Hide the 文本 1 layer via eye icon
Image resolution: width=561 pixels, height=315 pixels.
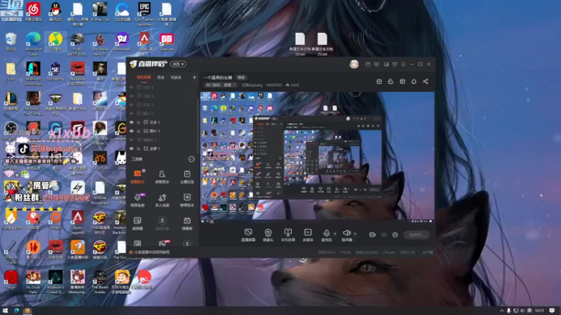pos(132,122)
